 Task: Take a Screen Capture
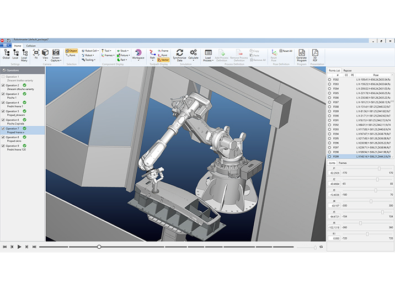point(56,55)
